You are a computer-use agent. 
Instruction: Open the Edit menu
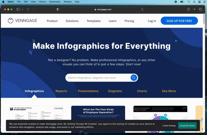point(26,2)
